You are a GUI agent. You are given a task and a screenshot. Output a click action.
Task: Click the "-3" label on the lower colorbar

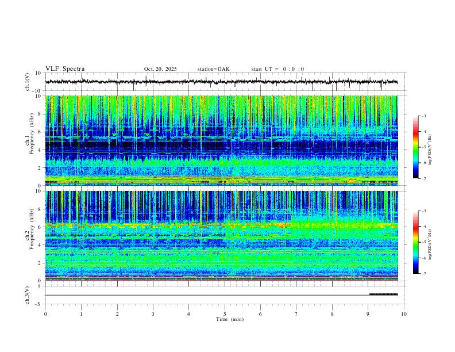coord(424,211)
